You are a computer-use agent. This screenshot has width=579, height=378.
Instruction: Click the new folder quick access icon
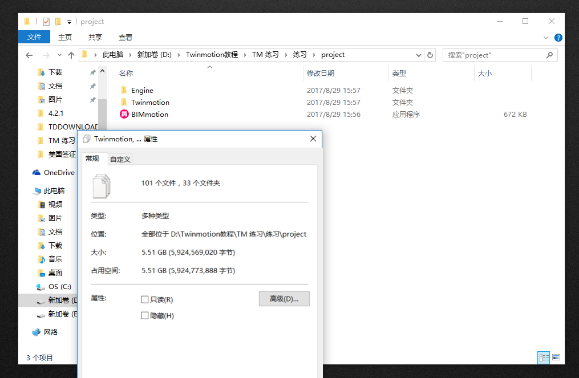pos(58,22)
